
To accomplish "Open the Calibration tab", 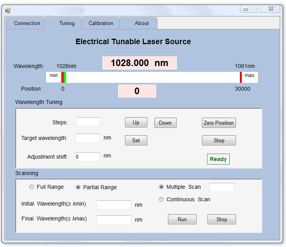I will pyautogui.click(x=101, y=23).
